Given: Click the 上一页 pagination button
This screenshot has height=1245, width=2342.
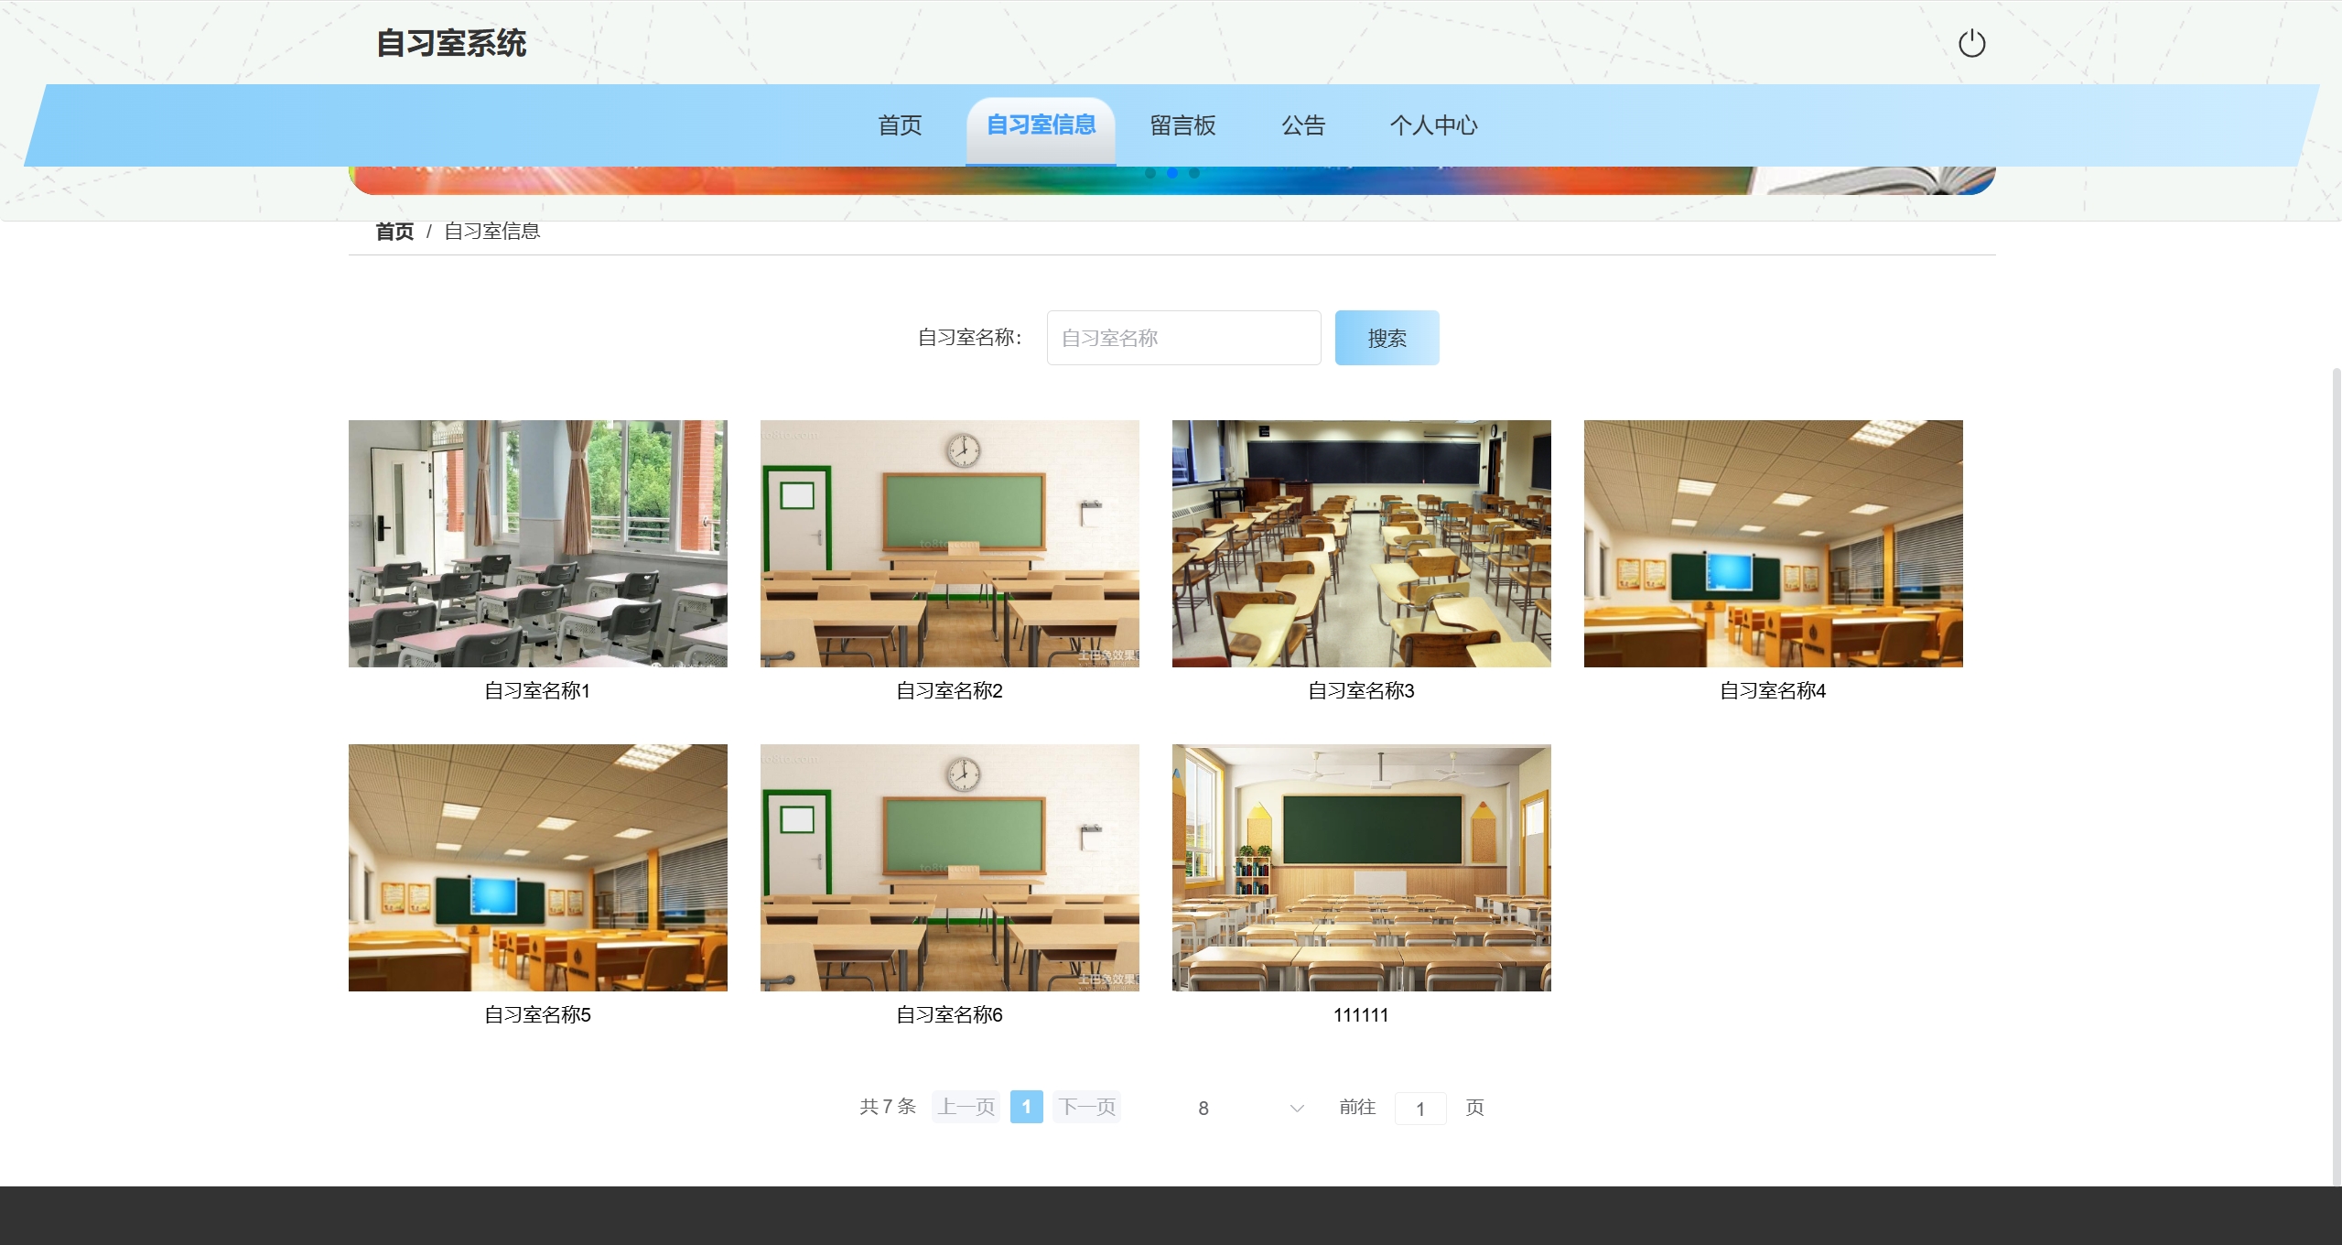Looking at the screenshot, I should (x=966, y=1107).
